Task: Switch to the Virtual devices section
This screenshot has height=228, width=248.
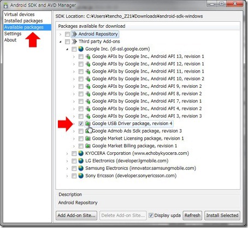Action: point(19,14)
